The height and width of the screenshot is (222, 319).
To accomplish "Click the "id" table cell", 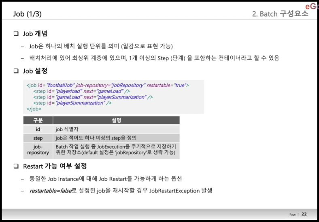I will [38, 129].
